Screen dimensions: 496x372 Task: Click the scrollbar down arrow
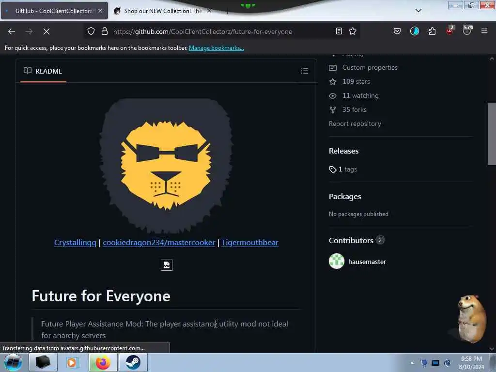[492, 349]
